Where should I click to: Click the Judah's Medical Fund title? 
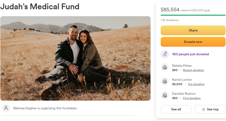coord(40,7)
